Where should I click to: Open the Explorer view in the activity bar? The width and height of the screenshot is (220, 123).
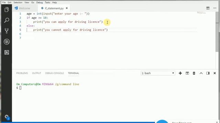pyautogui.click(x=7, y=10)
